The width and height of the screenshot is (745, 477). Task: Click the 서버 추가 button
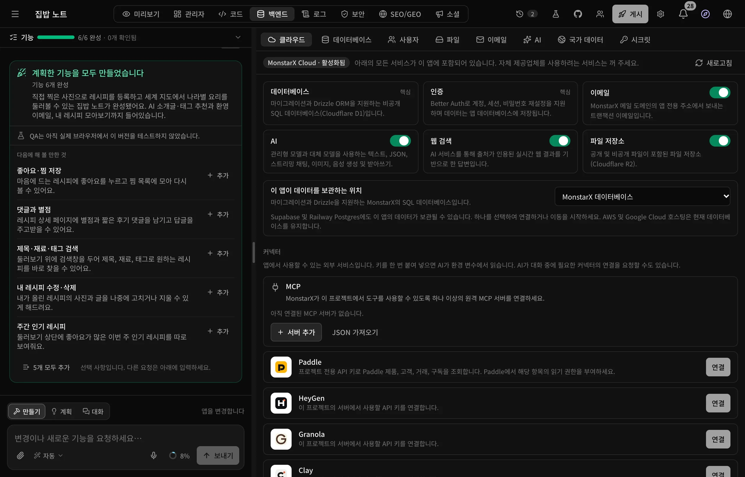(296, 332)
